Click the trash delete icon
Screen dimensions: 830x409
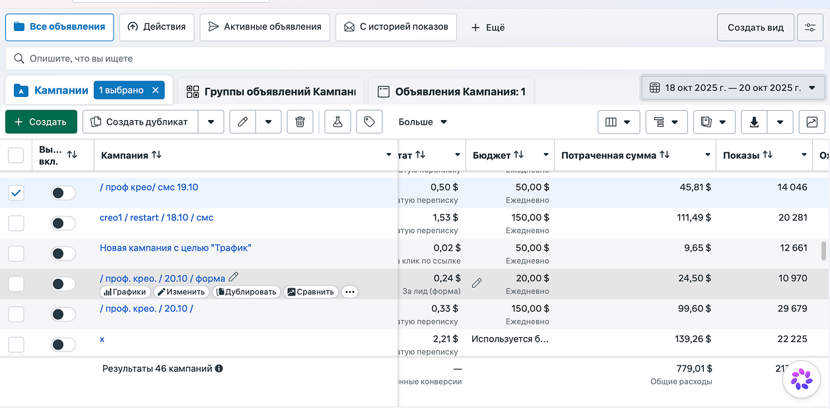[x=300, y=122]
